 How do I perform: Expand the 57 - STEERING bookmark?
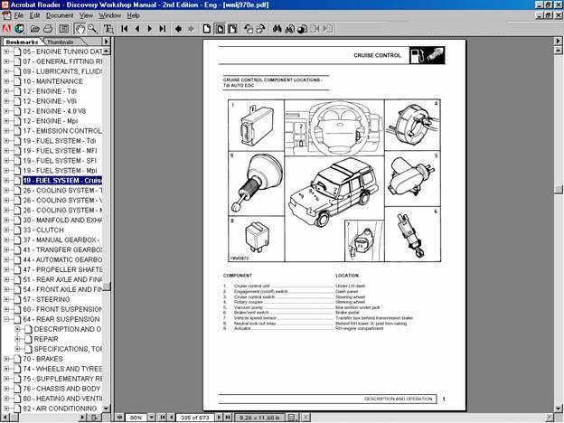[6, 299]
